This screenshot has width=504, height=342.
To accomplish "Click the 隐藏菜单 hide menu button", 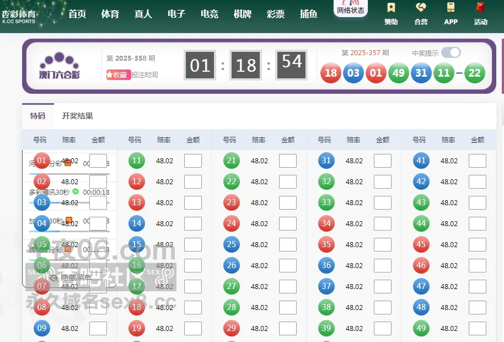I will [71, 277].
